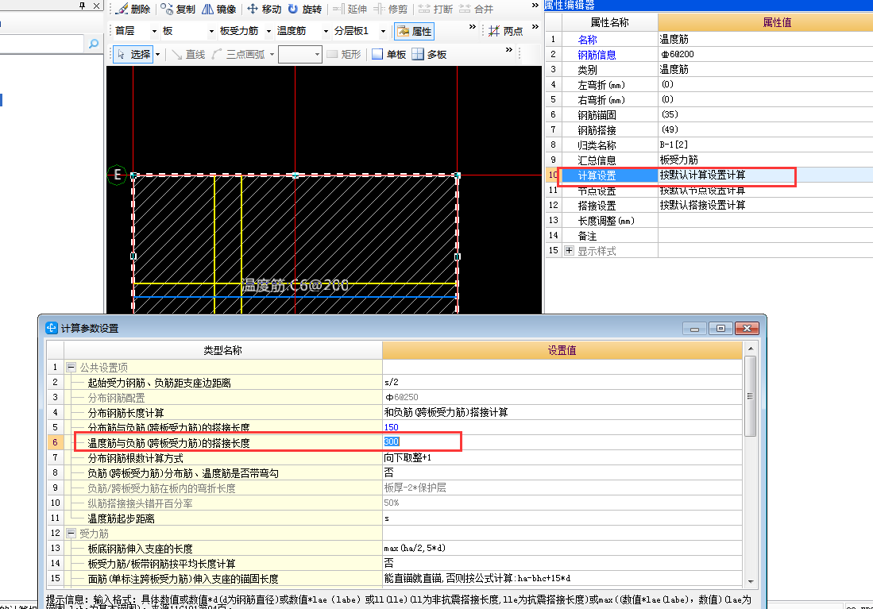873x609 pixels.
Task: Click the magnifier search icon
Action: pyautogui.click(x=94, y=44)
